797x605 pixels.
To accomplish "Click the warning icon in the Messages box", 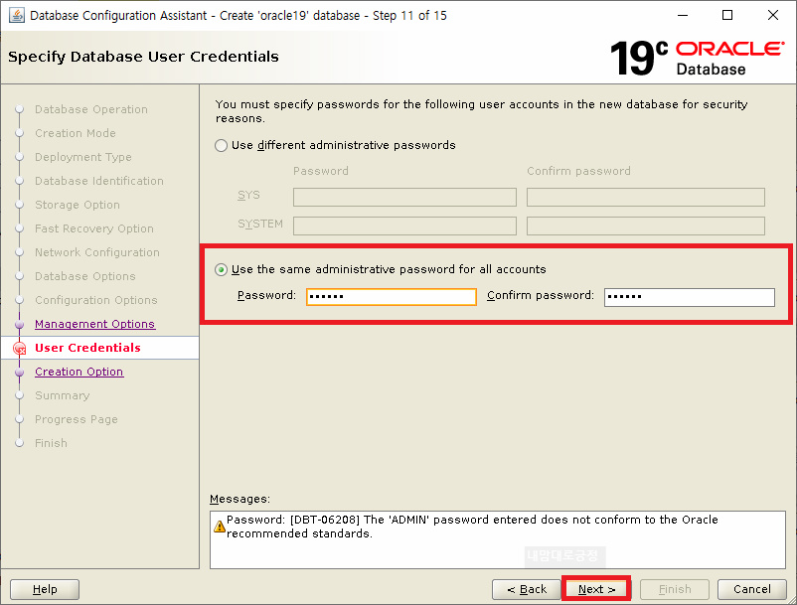I will tap(219, 527).
